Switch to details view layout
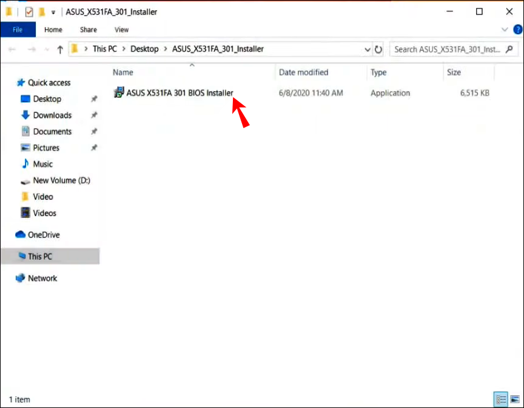Viewport: 524px width, 408px height. 500,399
